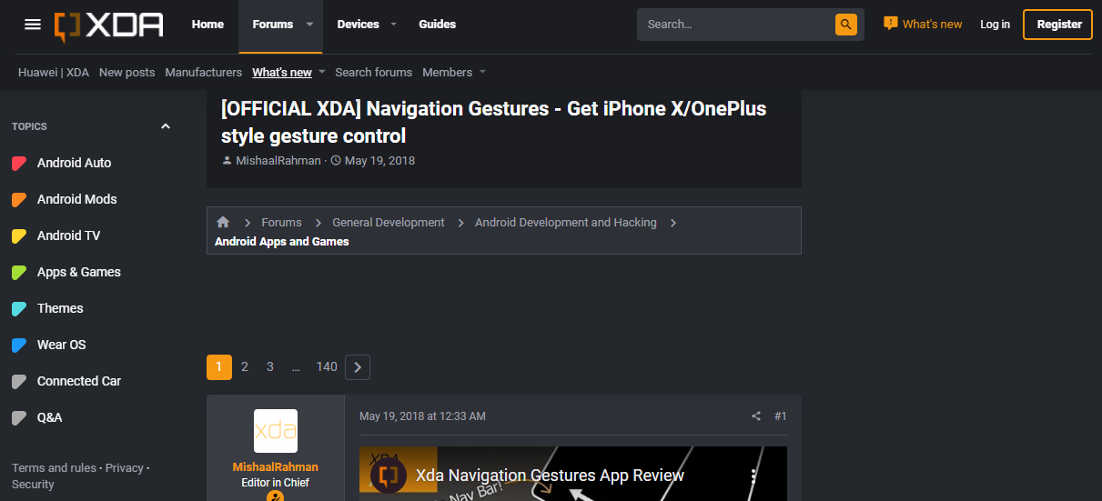Click the May 19, 2018 thread date
The height and width of the screenshot is (501, 1102).
[379, 161]
